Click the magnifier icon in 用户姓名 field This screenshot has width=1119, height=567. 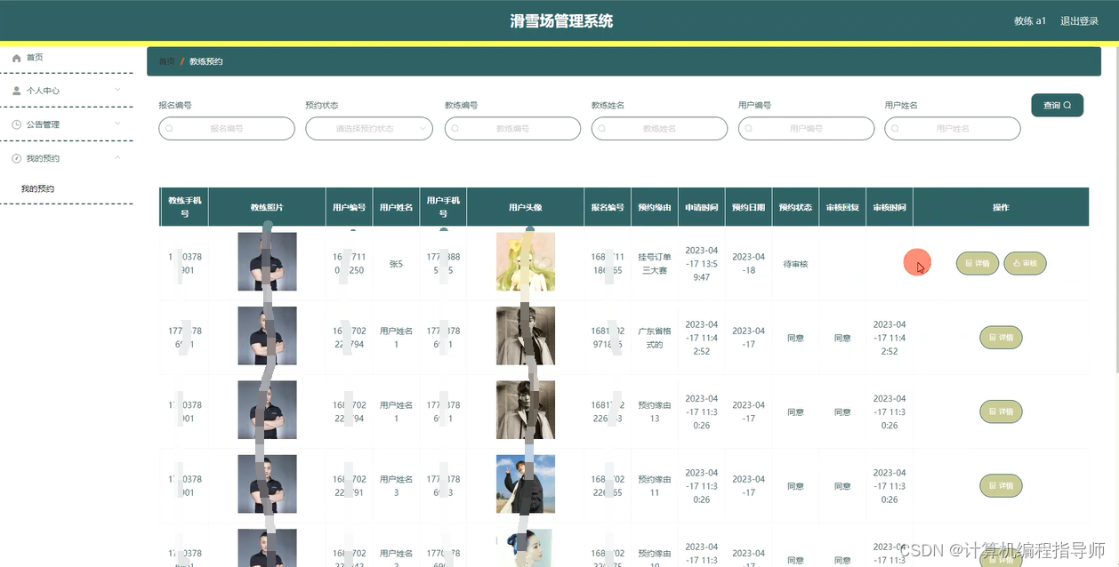(x=894, y=128)
